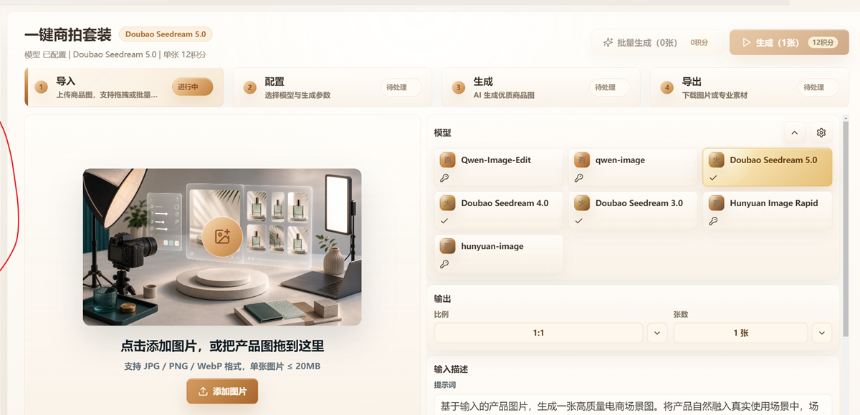Screen dimensions: 860x415
Task: Click the 上传商品图，支持拖拽或批量 subtitle
Action: pos(107,95)
